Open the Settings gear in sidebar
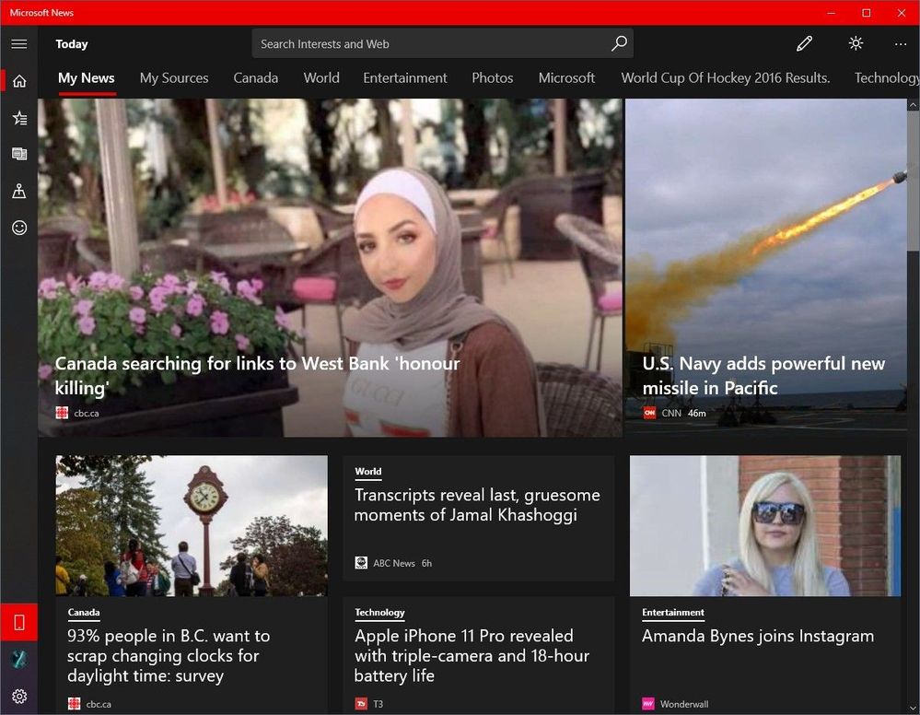Image resolution: width=920 pixels, height=715 pixels. click(18, 697)
